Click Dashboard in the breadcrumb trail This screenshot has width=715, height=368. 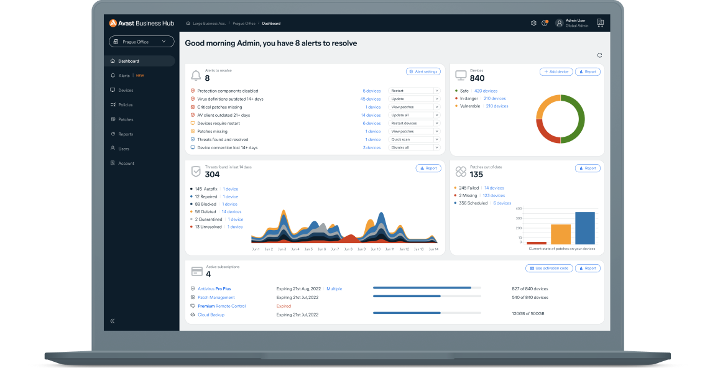271,23
